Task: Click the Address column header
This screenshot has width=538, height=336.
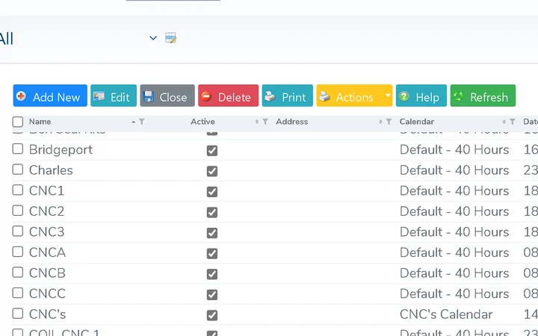Action: click(292, 122)
